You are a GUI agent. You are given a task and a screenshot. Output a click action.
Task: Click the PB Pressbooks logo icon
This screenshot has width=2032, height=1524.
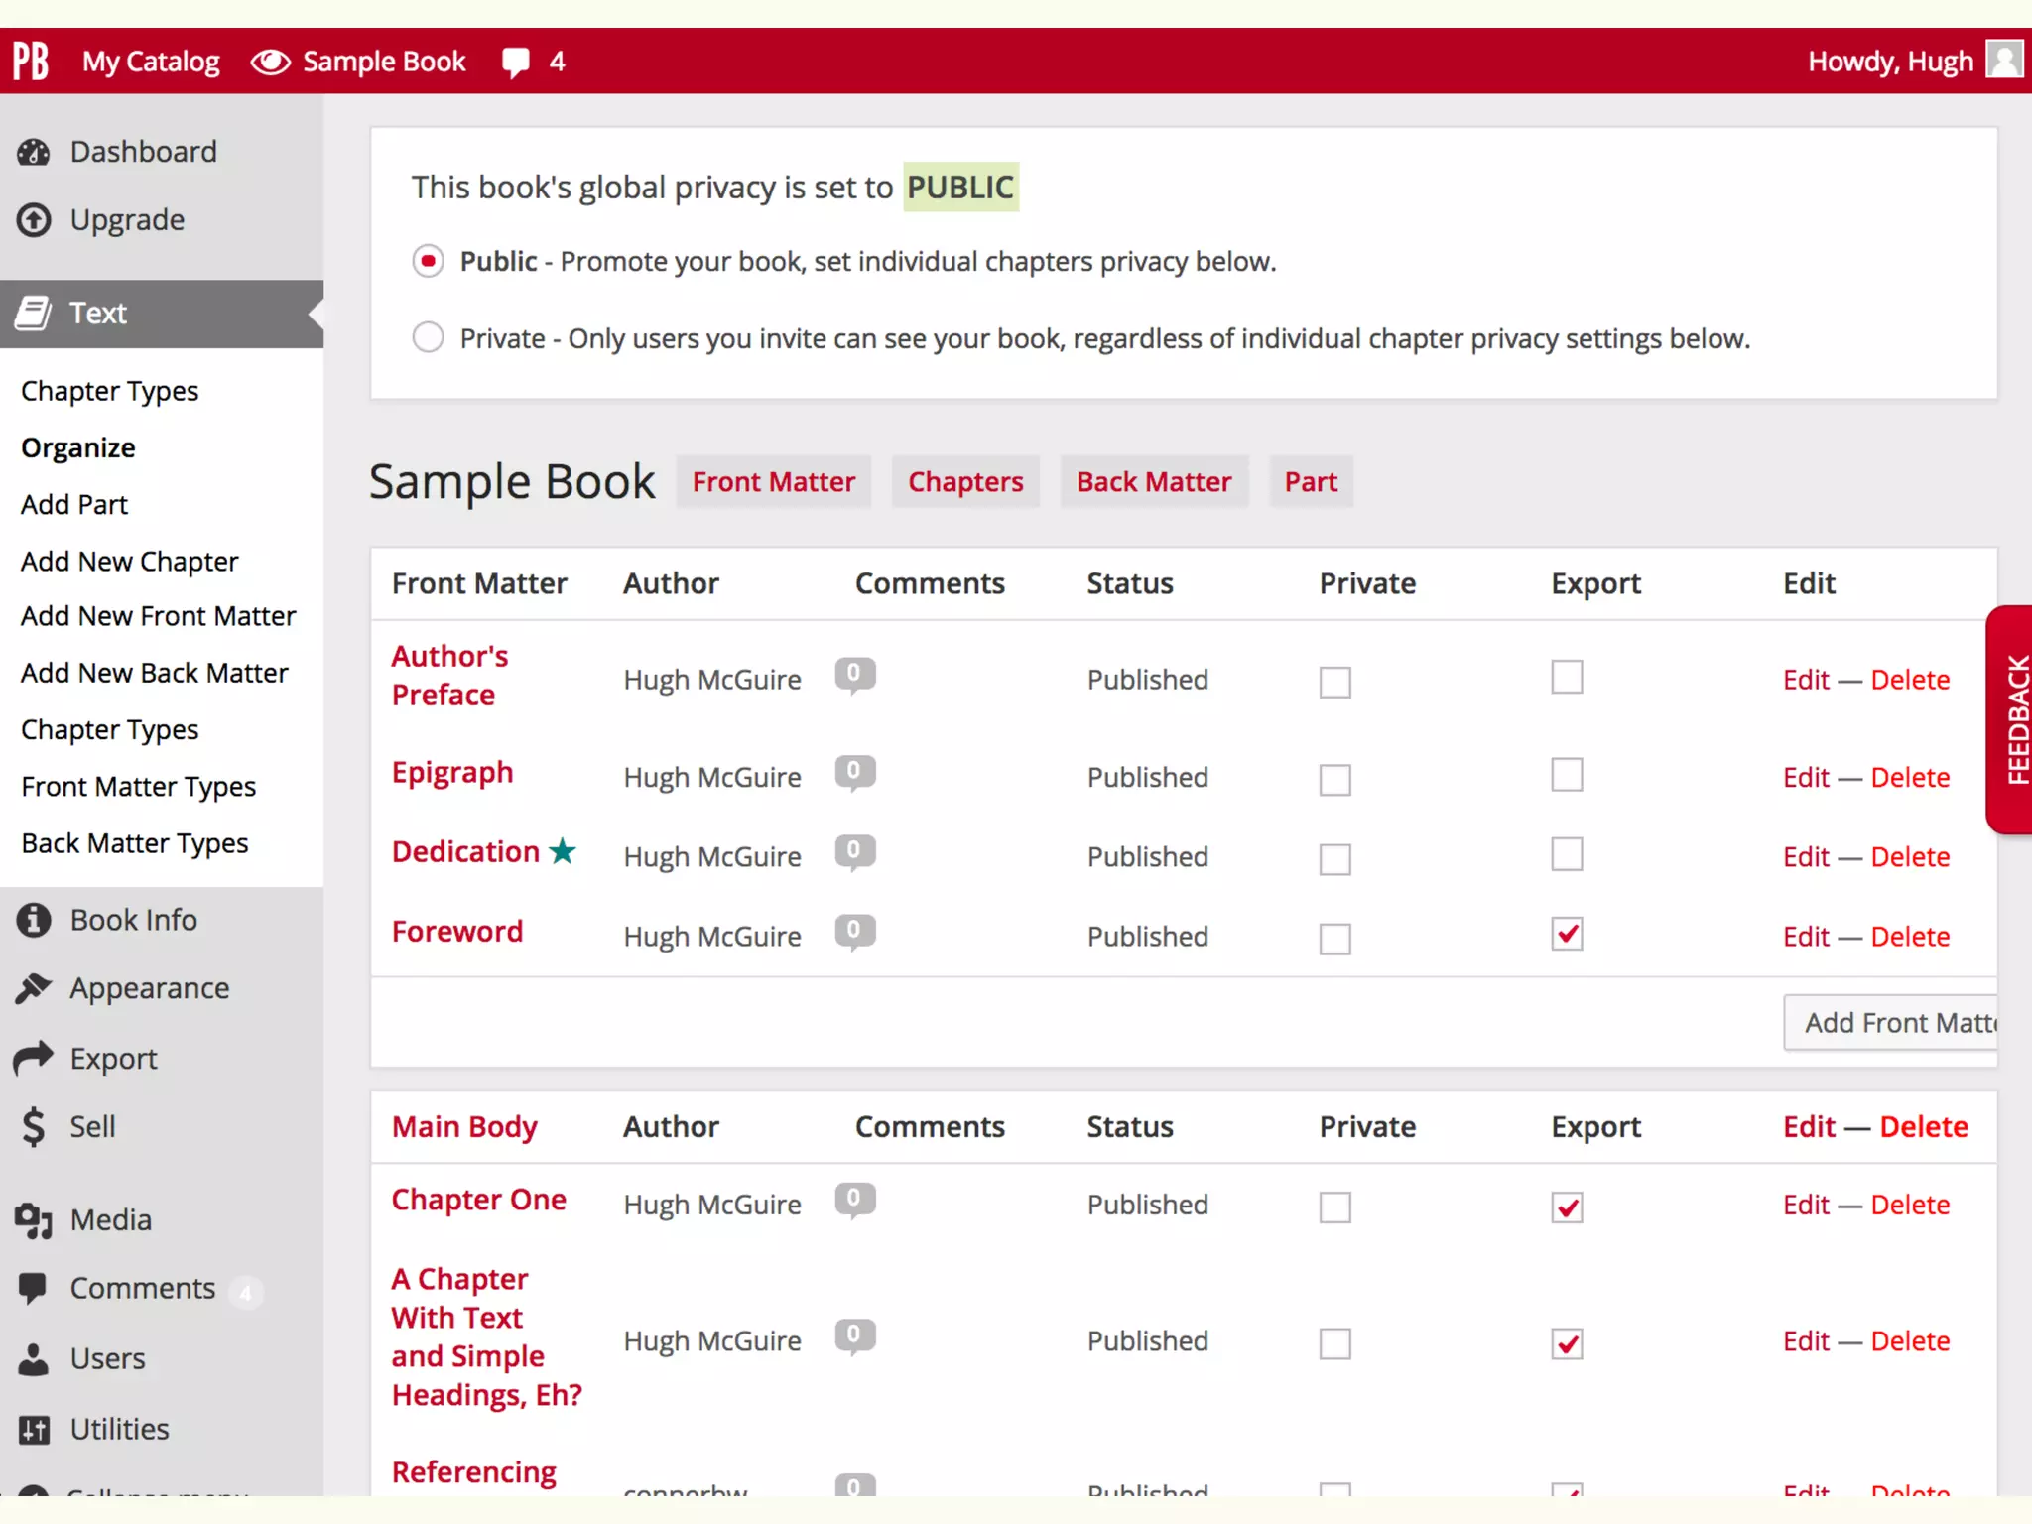pos(31,61)
